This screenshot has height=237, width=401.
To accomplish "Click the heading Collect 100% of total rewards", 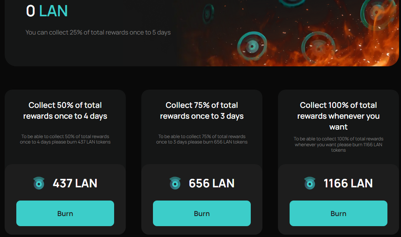I will [338, 116].
